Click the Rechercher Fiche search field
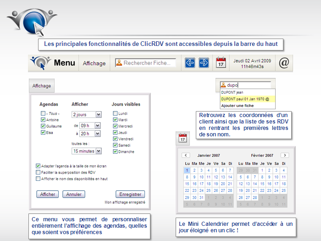 (x=145, y=63)
